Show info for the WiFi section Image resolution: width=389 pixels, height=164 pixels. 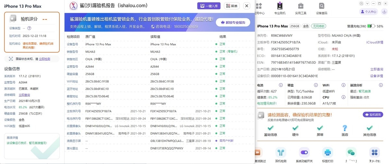pyautogui.click(x=343, y=85)
